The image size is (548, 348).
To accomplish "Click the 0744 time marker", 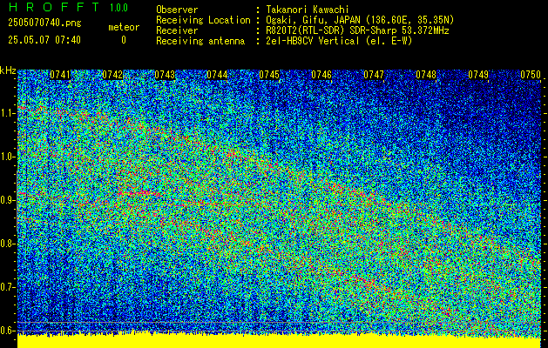I will (217, 75).
